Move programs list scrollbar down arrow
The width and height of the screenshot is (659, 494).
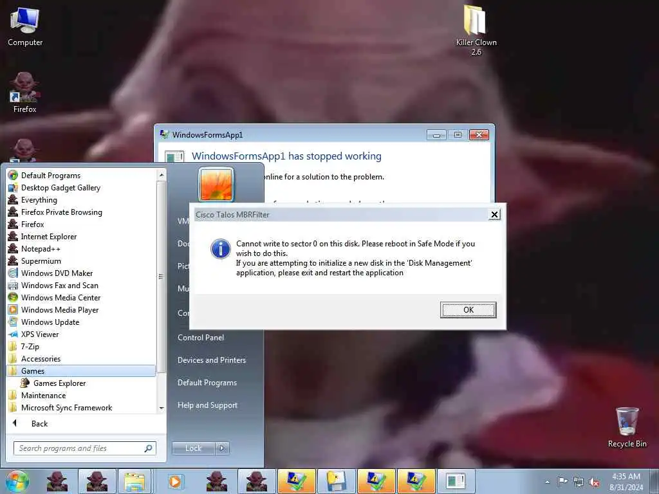click(162, 408)
